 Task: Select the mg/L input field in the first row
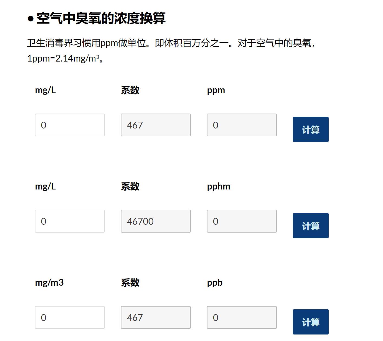70,125
